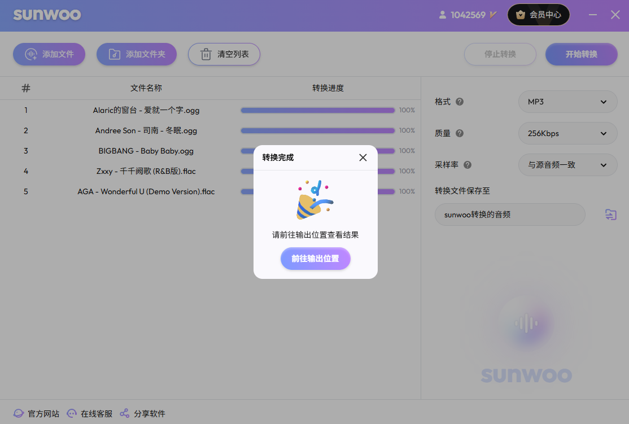
Task: Close the conversion complete dialog
Action: pos(363,158)
